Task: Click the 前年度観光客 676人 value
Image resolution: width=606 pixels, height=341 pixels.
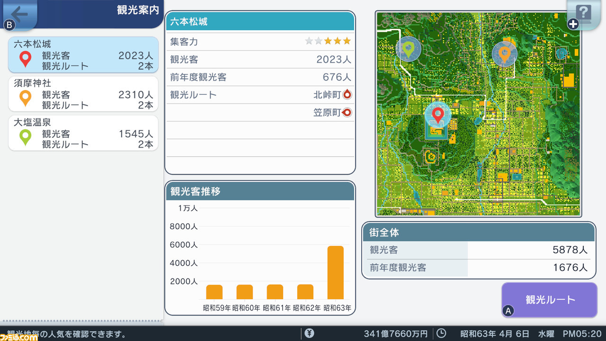Action: pyautogui.click(x=337, y=77)
